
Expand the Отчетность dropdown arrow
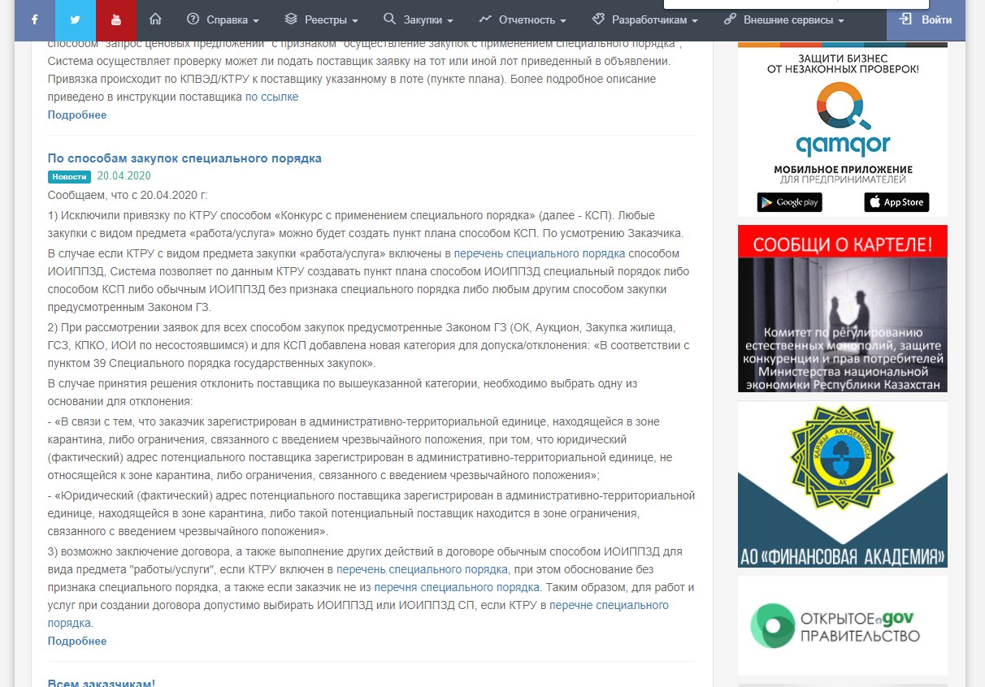pyautogui.click(x=562, y=21)
